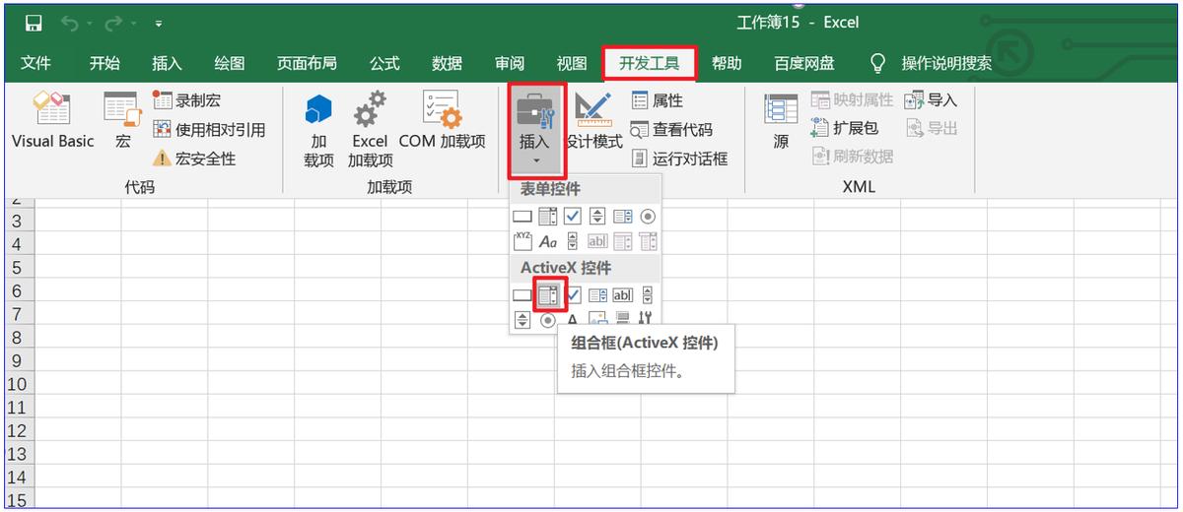Insert ActiveX combo box control
1183x512 pixels.
click(547, 294)
